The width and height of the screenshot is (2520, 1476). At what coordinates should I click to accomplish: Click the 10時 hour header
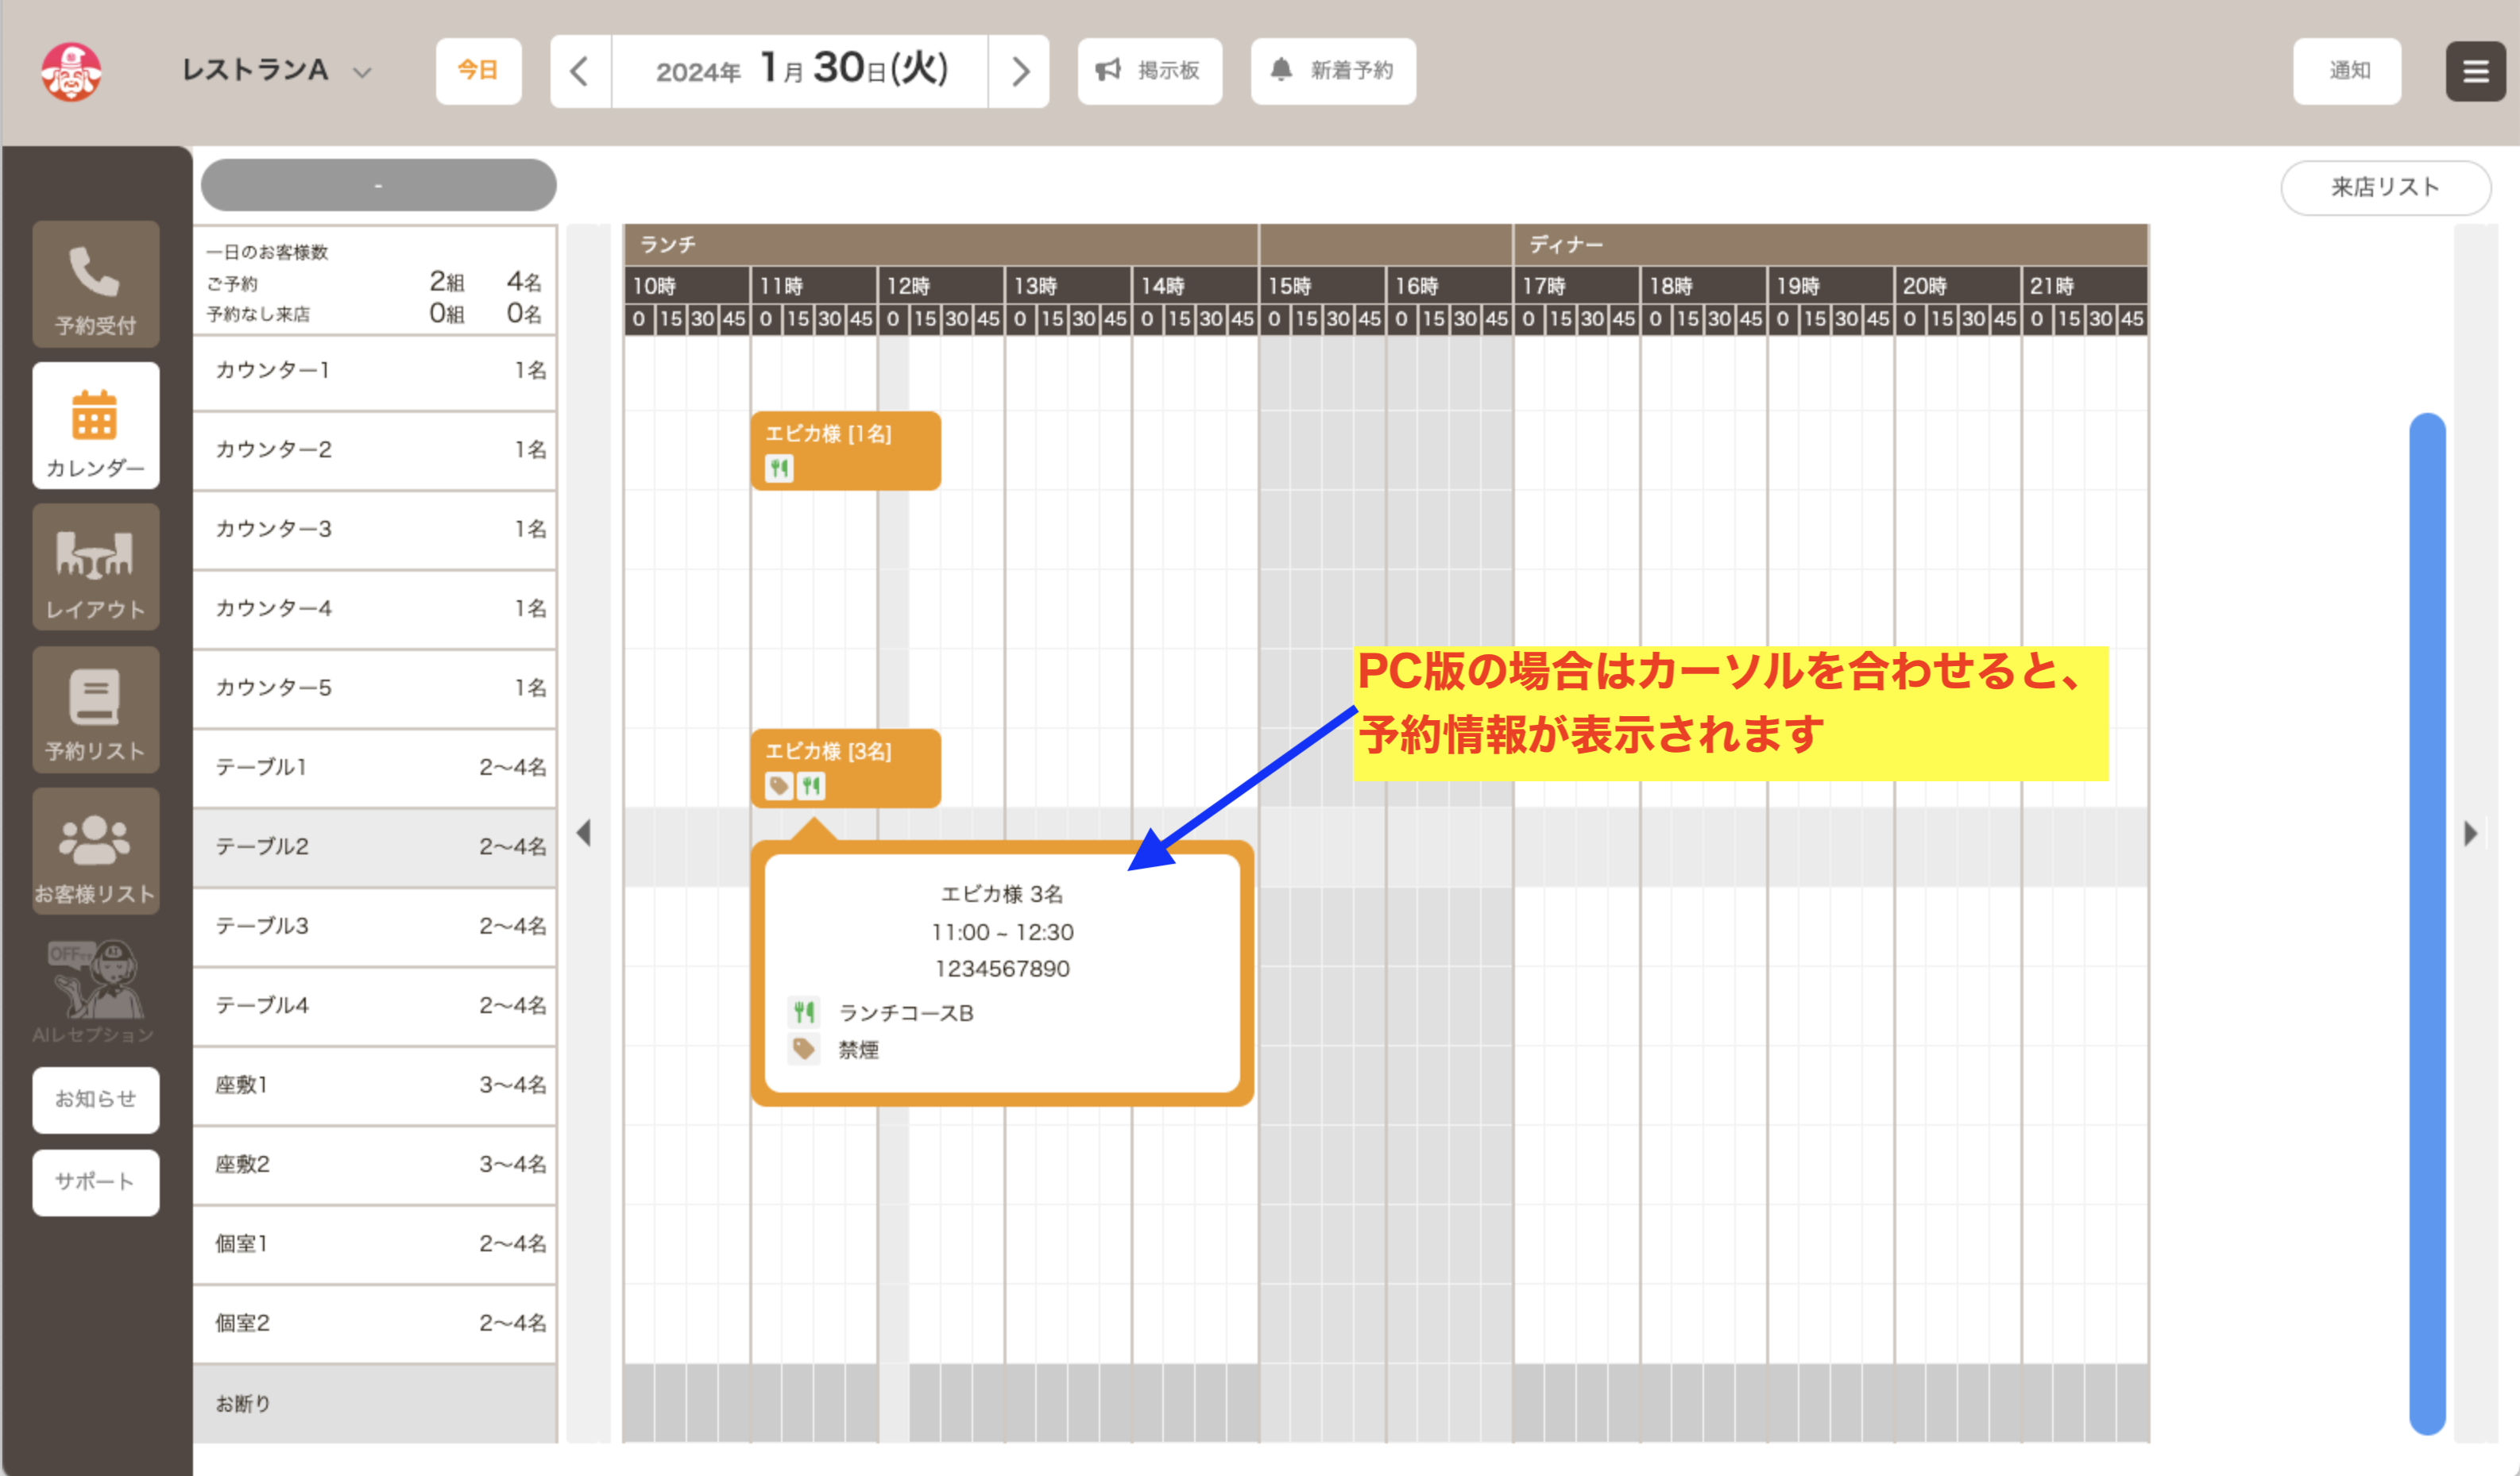tap(687, 286)
